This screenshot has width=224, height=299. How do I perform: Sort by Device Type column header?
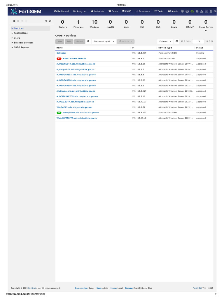coord(165,48)
